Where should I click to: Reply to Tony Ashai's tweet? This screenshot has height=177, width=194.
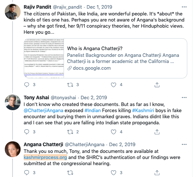[27, 132]
